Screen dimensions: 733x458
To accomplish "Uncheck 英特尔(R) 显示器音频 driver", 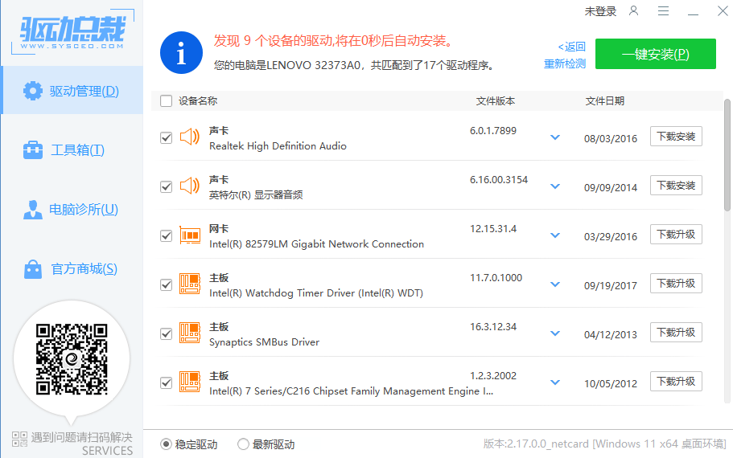I will [166, 186].
